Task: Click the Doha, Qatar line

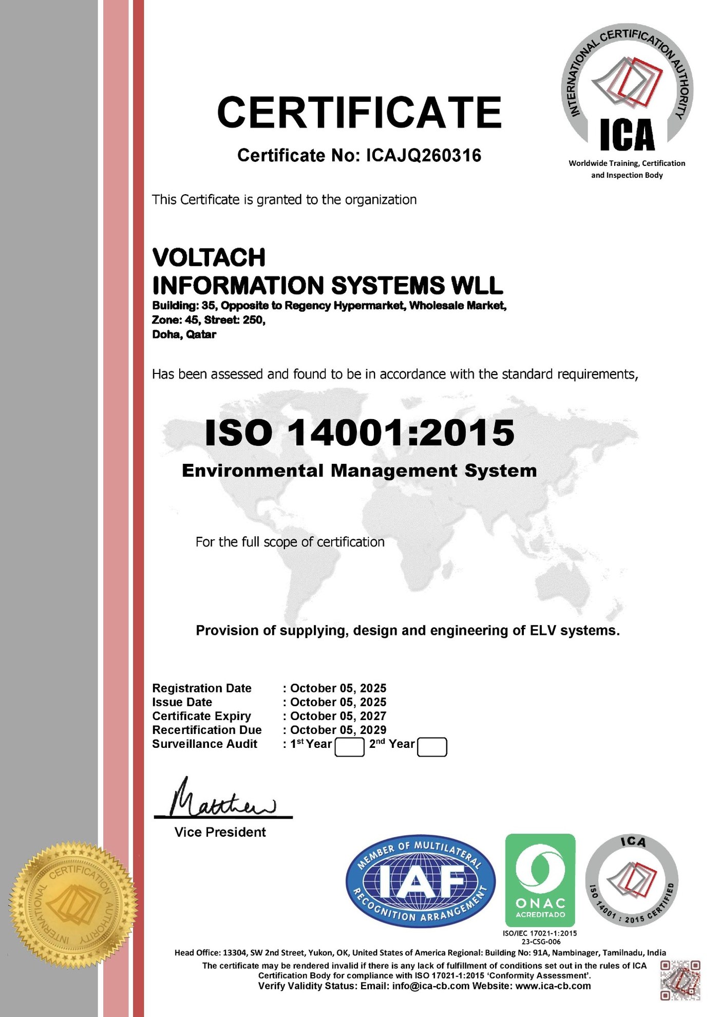Action: 184,334
